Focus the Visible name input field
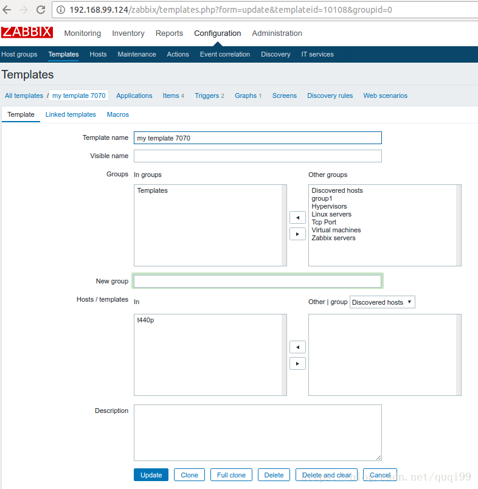This screenshot has height=489, width=478. (258, 156)
